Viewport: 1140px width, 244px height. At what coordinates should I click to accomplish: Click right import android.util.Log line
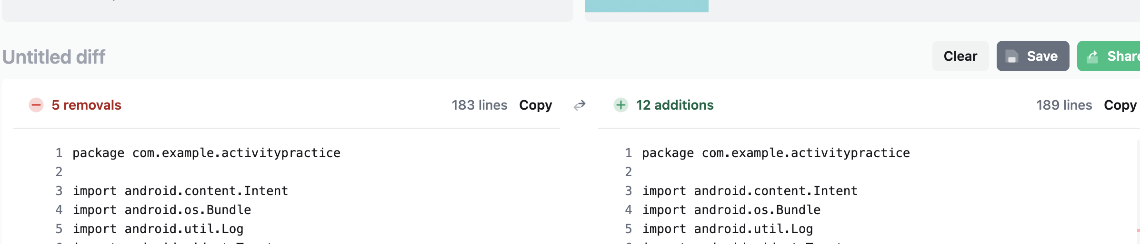(x=727, y=229)
